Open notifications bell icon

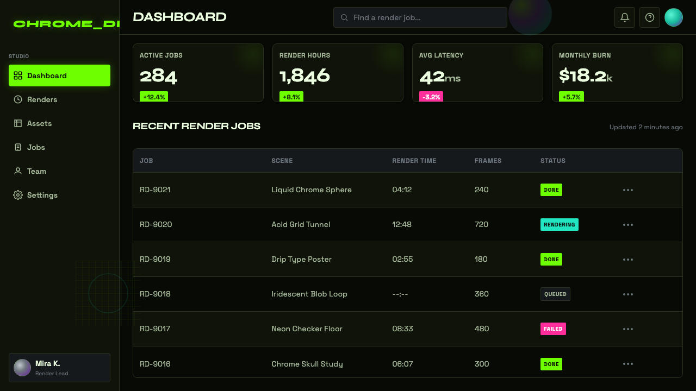[x=625, y=17]
